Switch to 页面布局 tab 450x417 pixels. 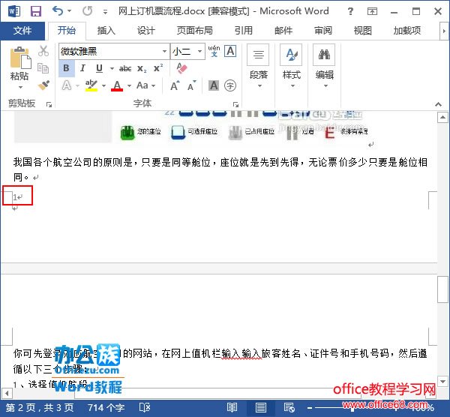click(195, 31)
